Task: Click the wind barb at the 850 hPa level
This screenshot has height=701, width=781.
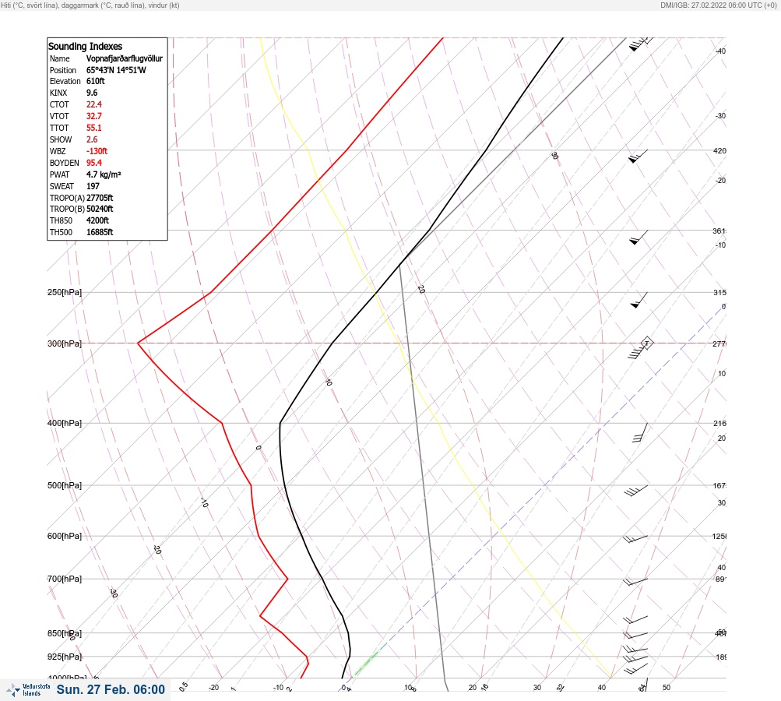Action: pos(635,636)
